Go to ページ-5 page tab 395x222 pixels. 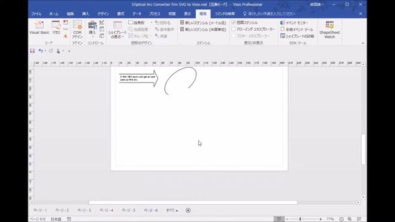(x=128, y=210)
